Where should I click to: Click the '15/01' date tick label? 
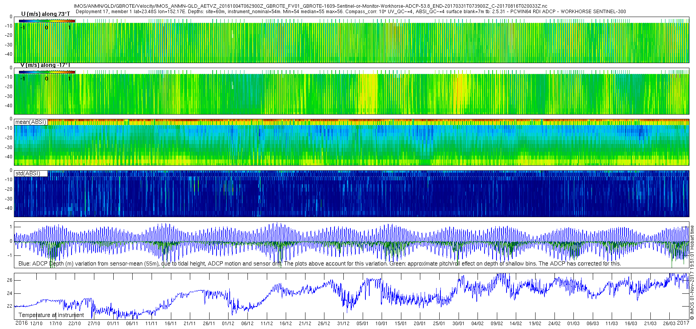click(401, 324)
